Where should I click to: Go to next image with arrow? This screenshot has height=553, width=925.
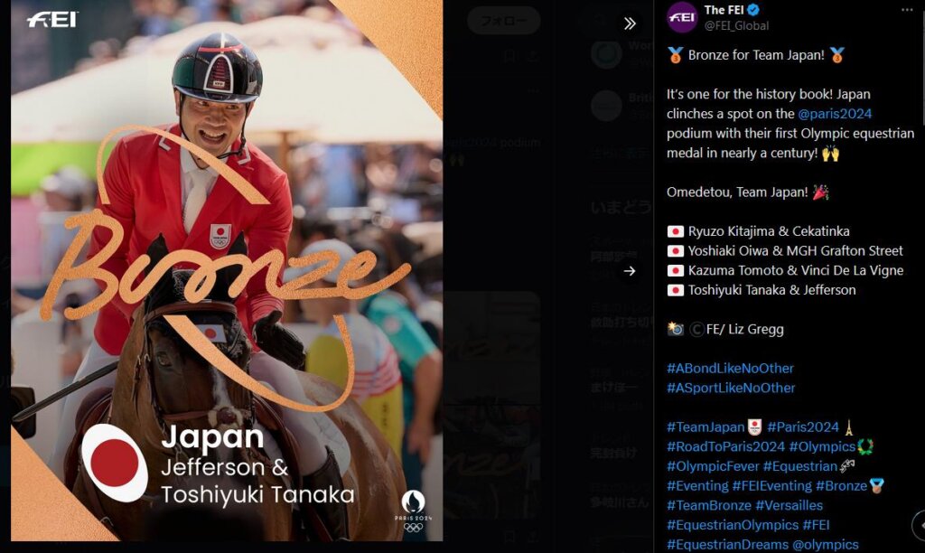(x=630, y=271)
